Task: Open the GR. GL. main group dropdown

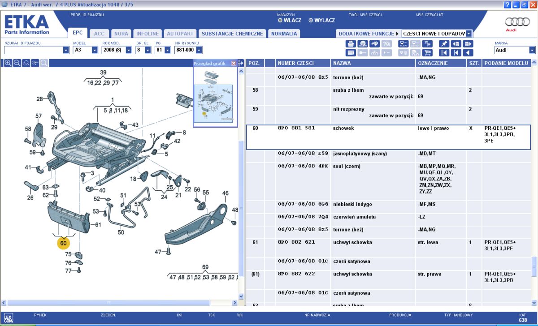Action: (148, 50)
